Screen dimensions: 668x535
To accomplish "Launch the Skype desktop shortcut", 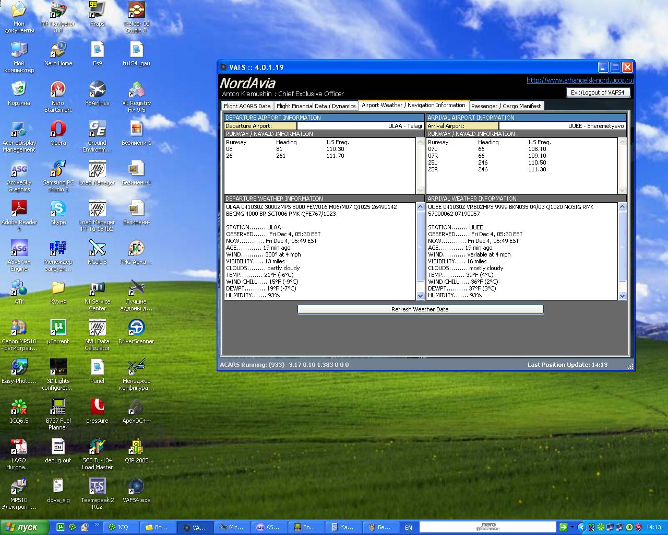I will coord(58,213).
